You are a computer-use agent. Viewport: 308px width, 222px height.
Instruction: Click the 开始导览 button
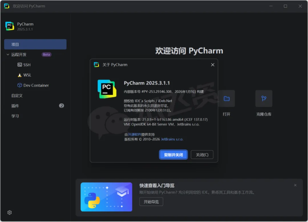pos(151,202)
